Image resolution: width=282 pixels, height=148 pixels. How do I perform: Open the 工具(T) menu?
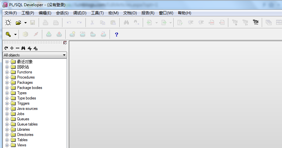pyautogui.click(x=97, y=13)
